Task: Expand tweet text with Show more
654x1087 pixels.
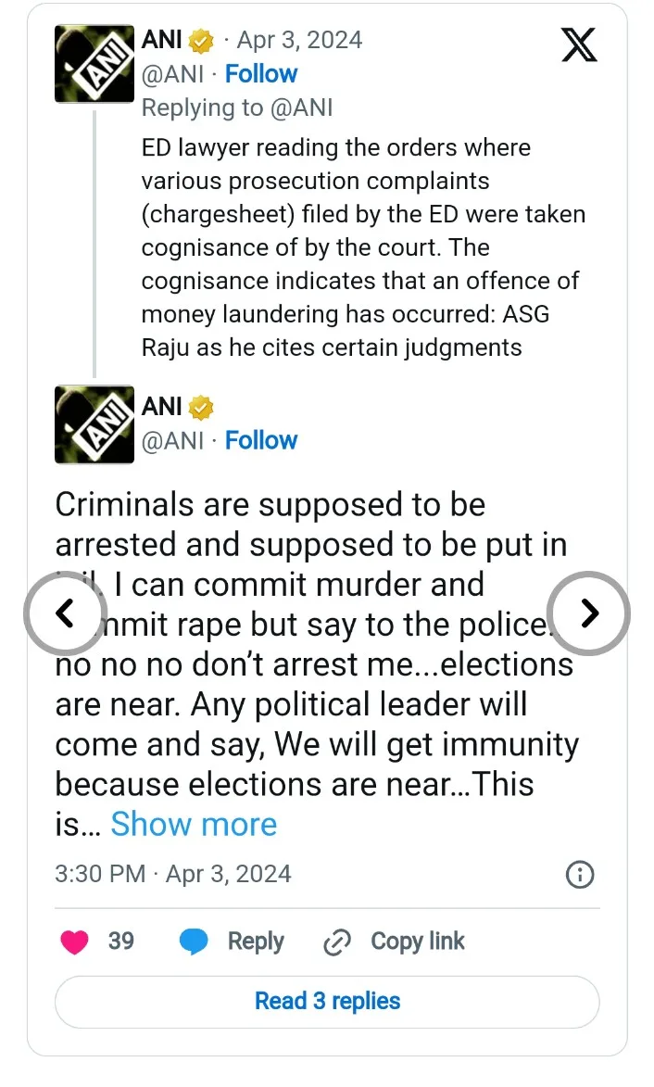Action: pyautogui.click(x=194, y=824)
